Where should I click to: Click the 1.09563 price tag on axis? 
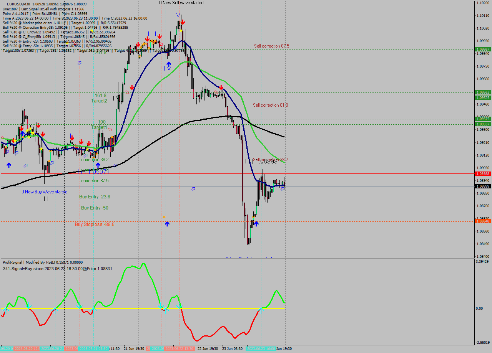click(483, 92)
